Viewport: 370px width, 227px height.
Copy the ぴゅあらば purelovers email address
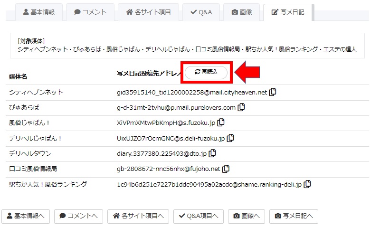tap(241, 107)
